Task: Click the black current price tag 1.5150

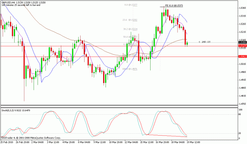Action: click(x=243, y=42)
